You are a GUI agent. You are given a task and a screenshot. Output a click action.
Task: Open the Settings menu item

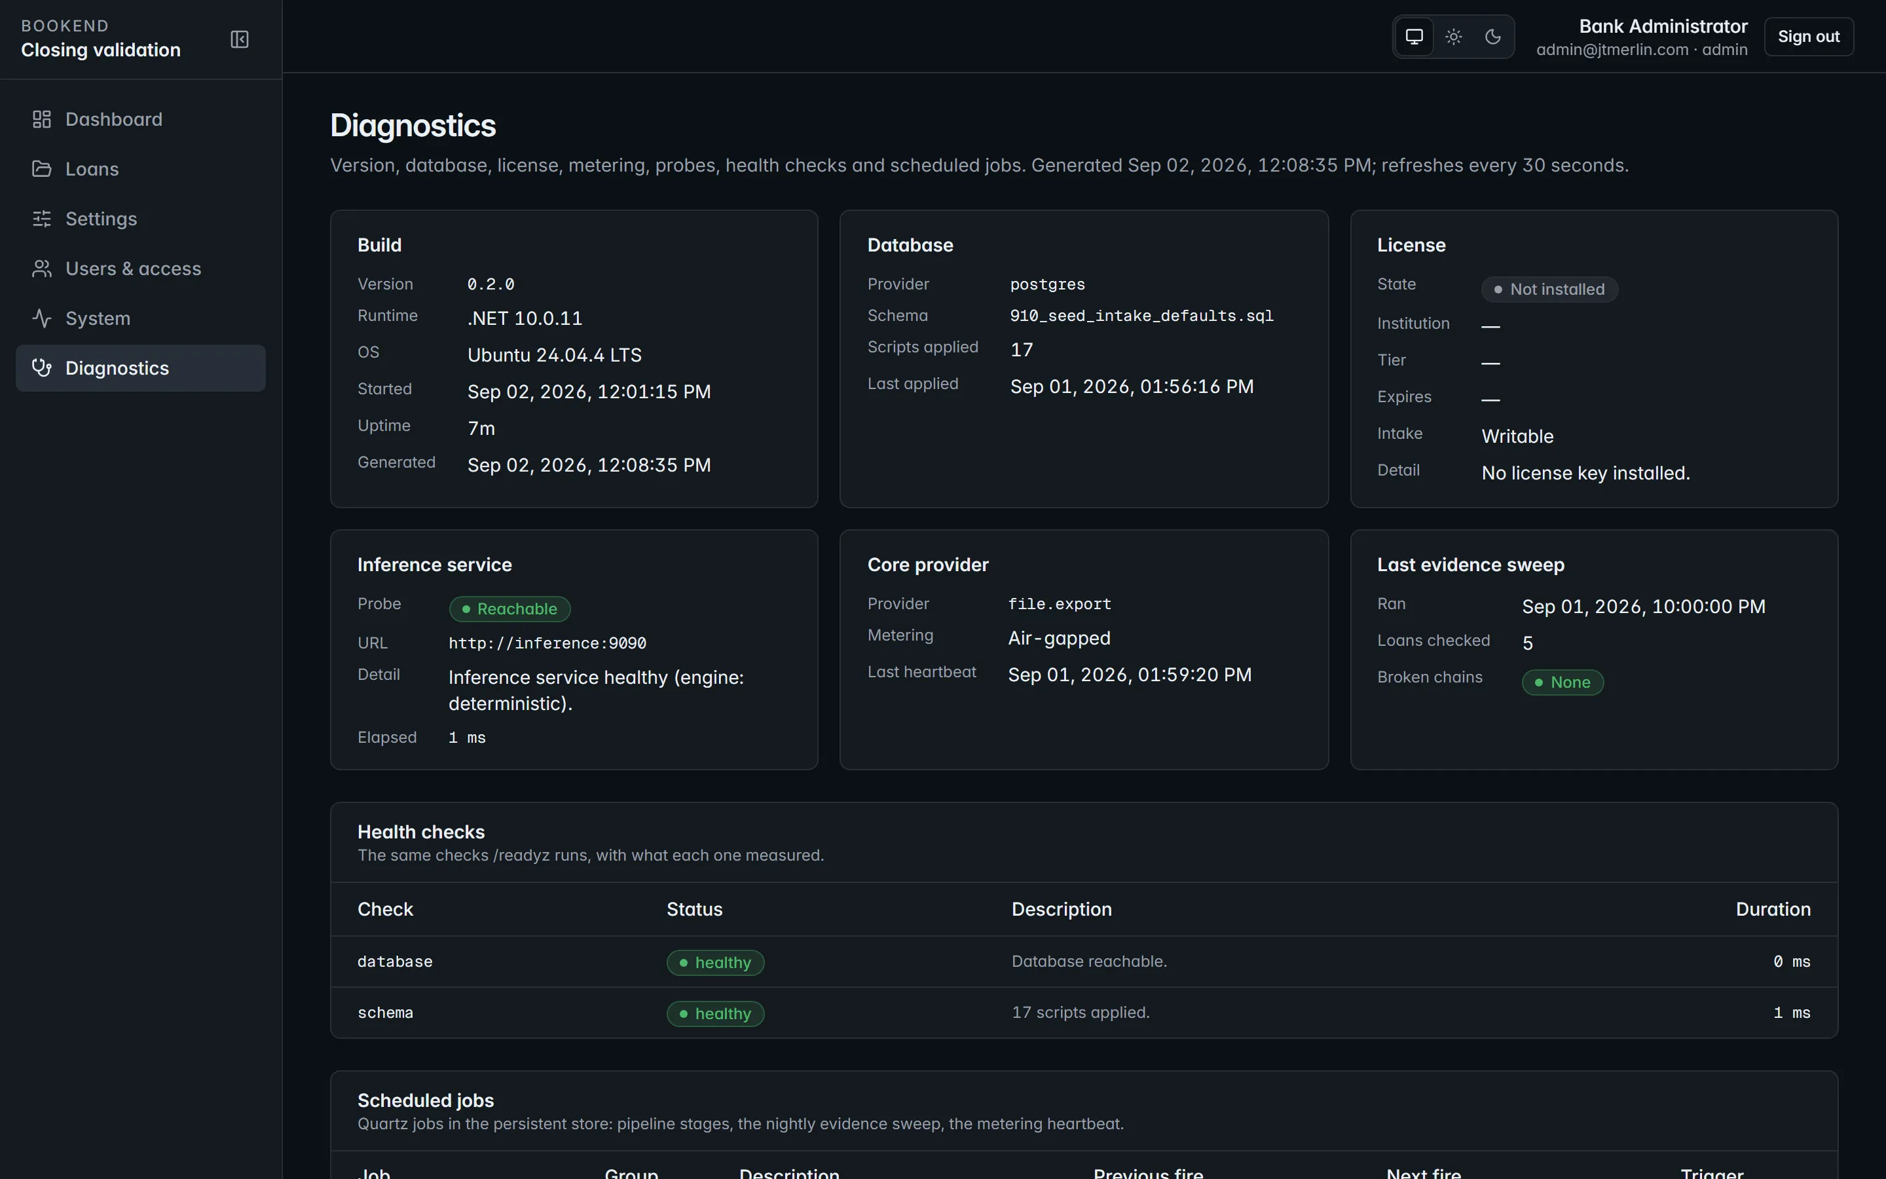point(140,219)
